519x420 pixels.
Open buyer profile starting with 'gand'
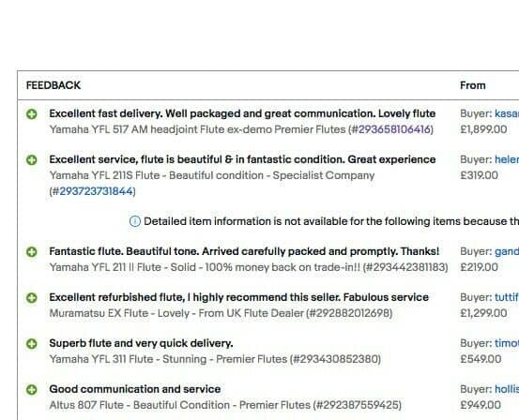(507, 251)
